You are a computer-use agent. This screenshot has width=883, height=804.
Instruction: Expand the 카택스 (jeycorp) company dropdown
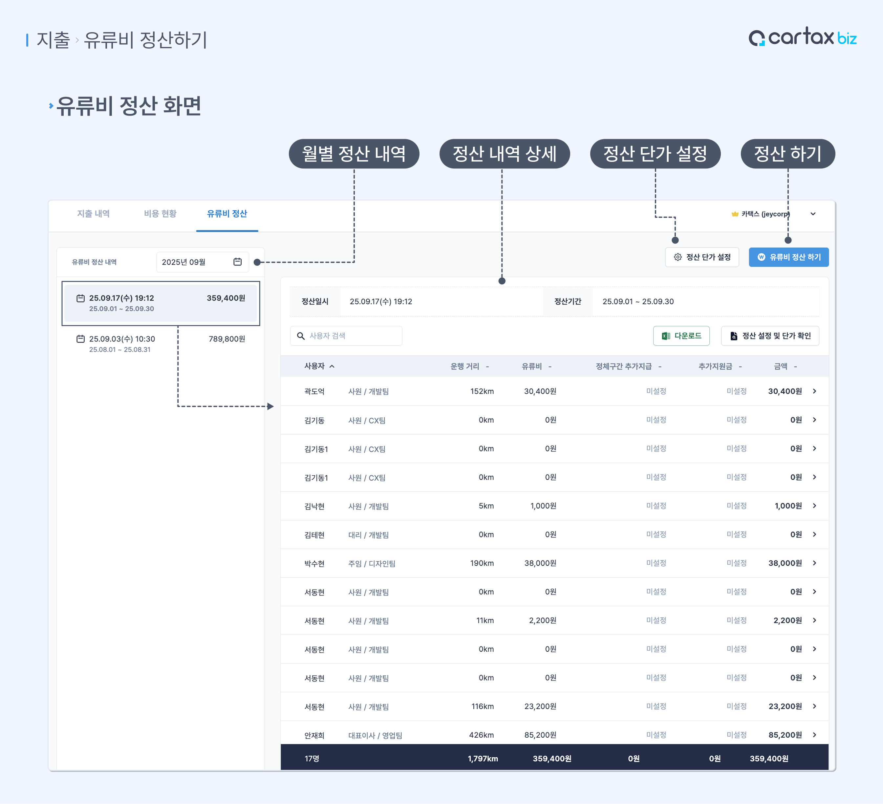point(813,214)
